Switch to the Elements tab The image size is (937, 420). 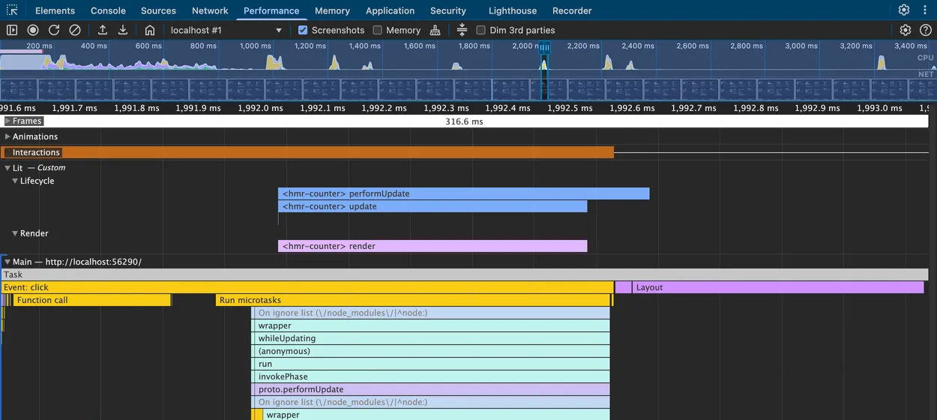pos(55,10)
